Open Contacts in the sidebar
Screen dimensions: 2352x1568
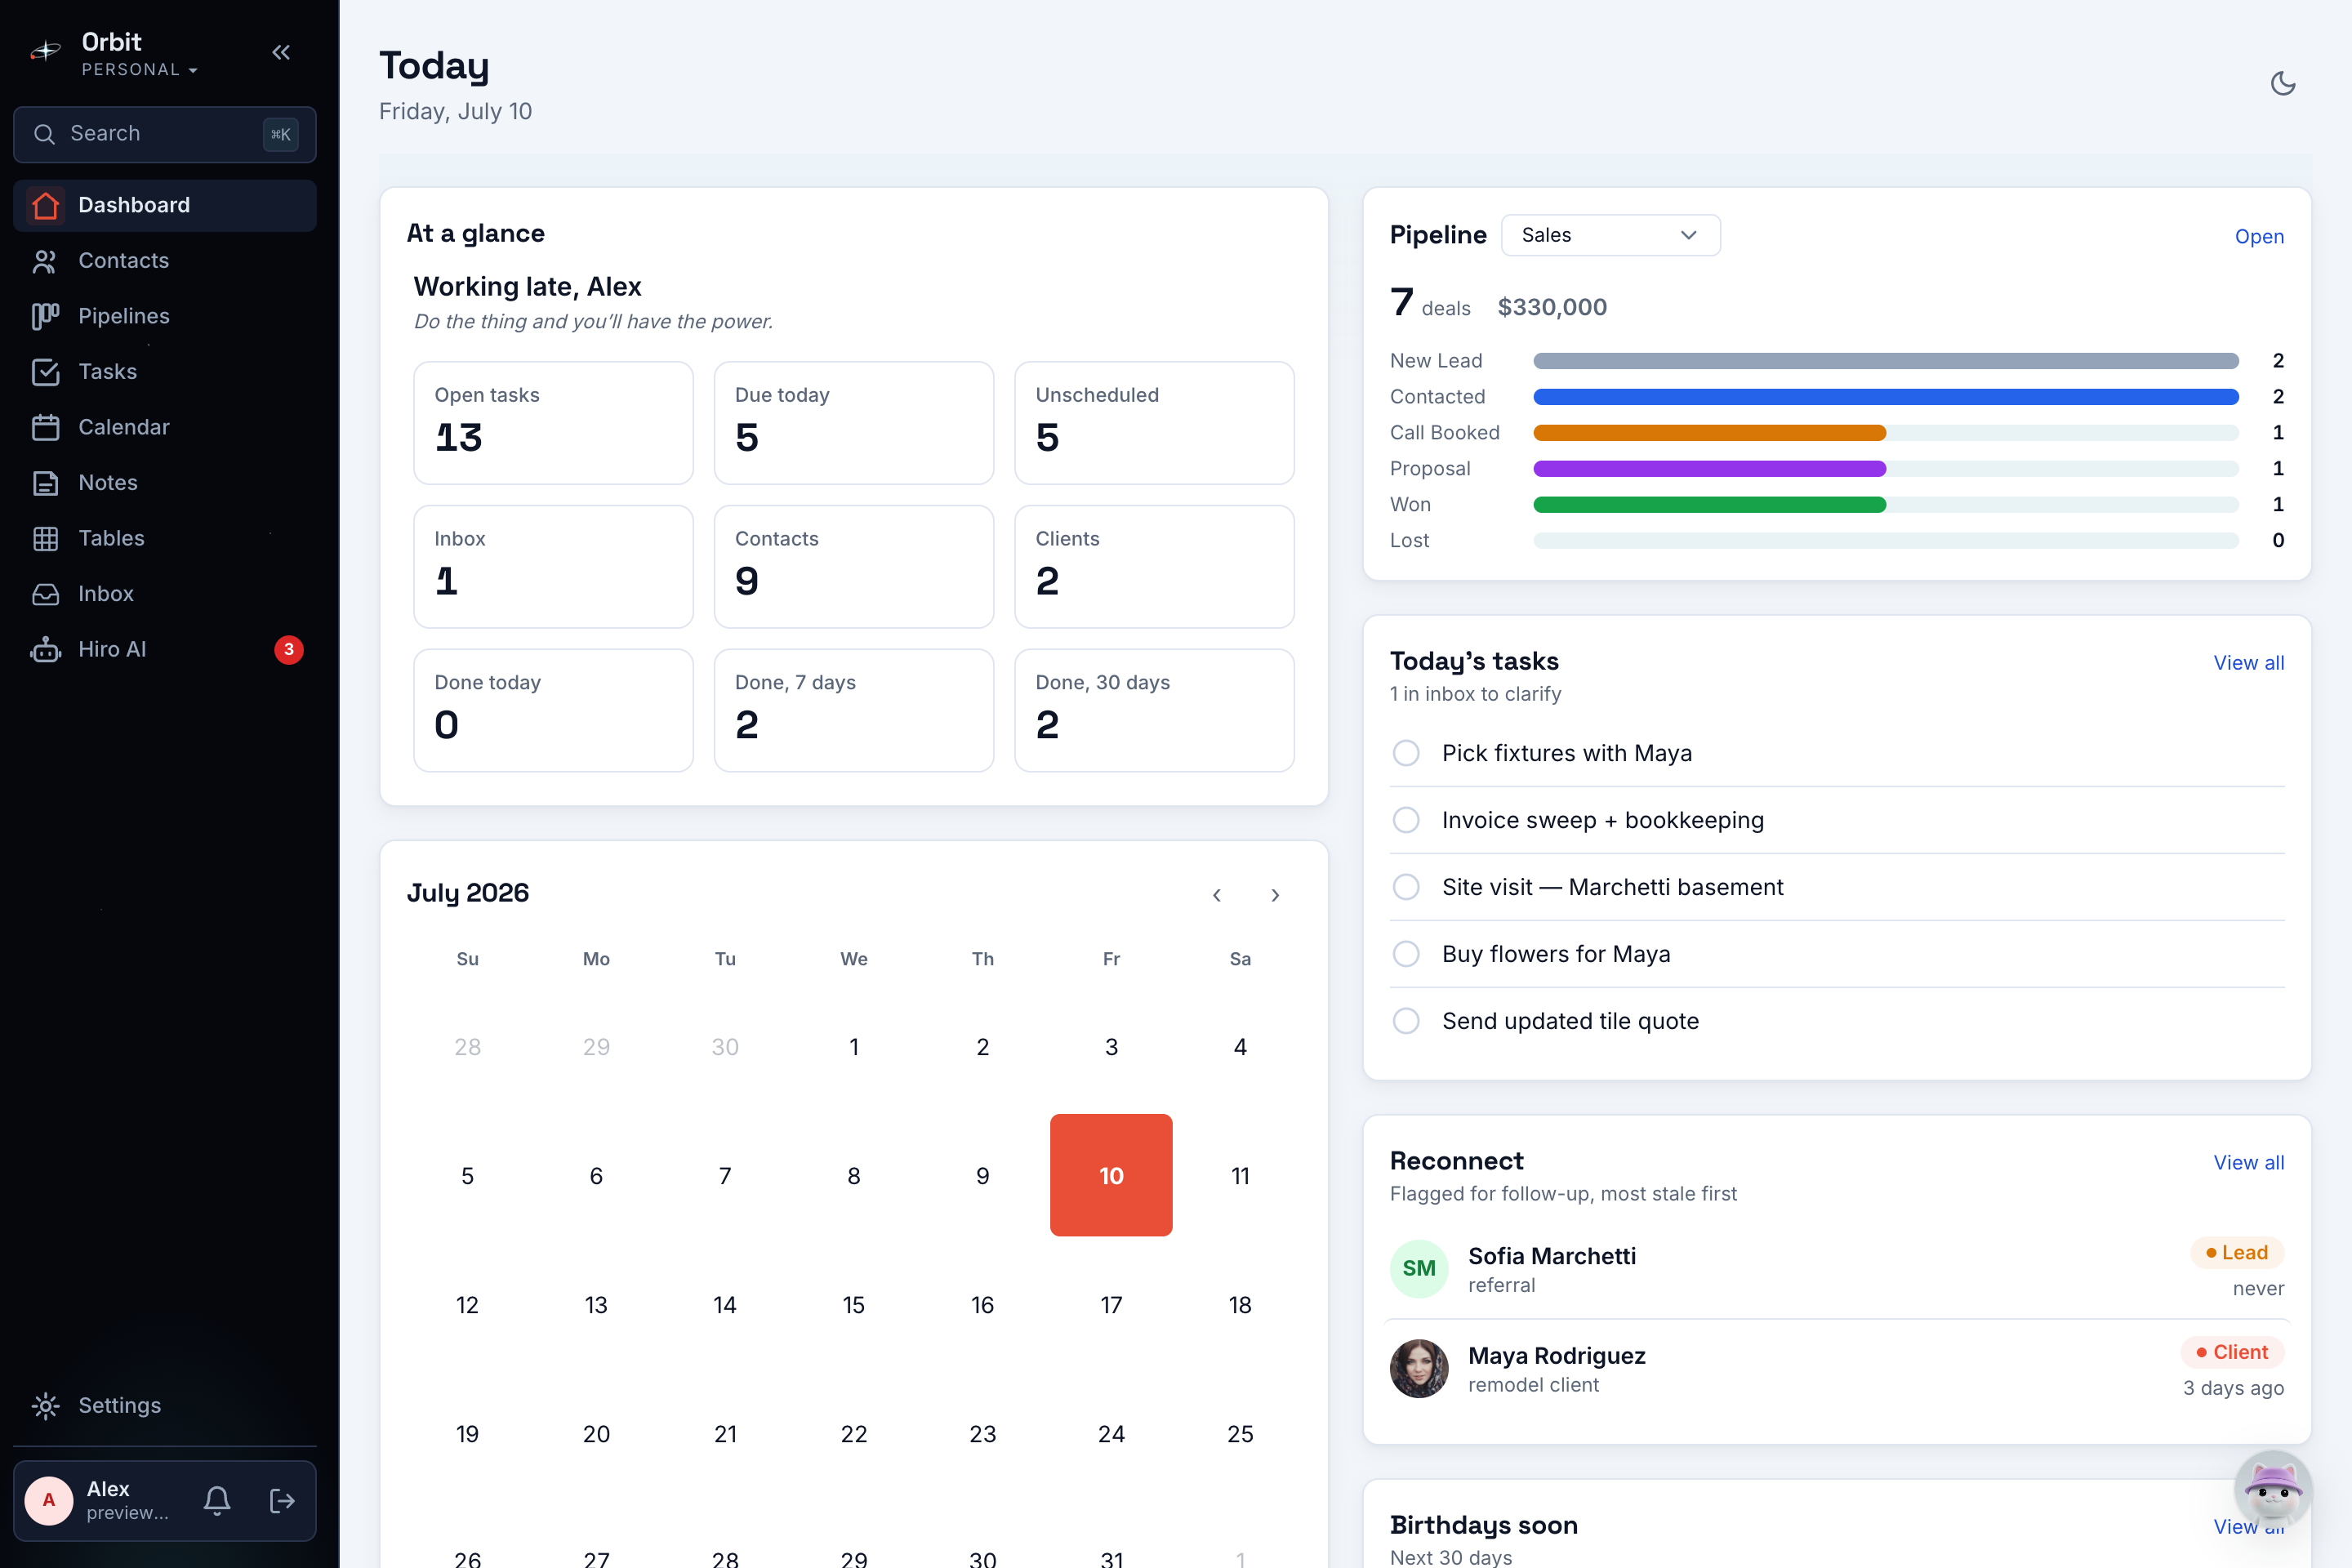[x=165, y=261]
